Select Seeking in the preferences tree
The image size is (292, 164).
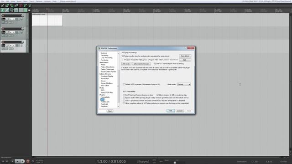(104, 53)
